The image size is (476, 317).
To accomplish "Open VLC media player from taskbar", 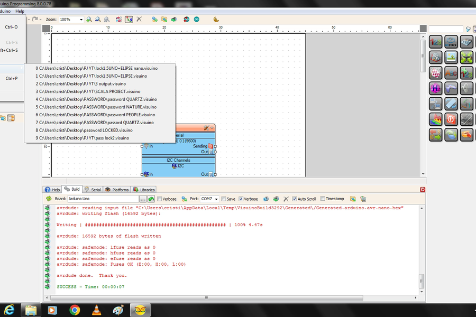I will point(97,310).
